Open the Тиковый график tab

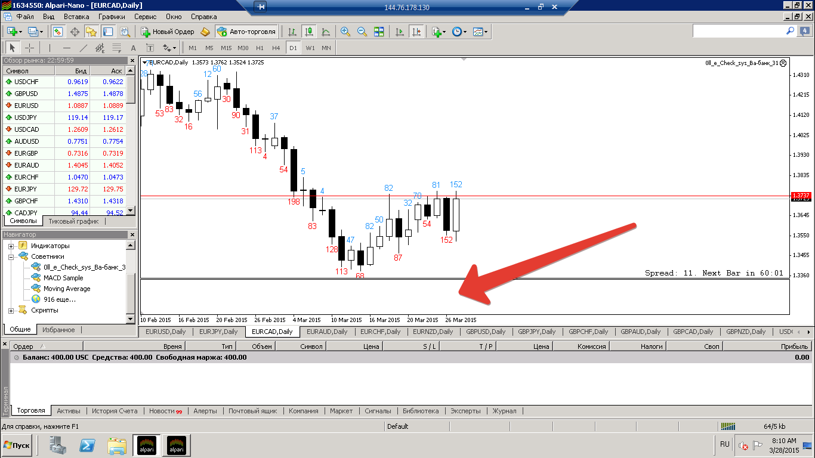point(73,221)
